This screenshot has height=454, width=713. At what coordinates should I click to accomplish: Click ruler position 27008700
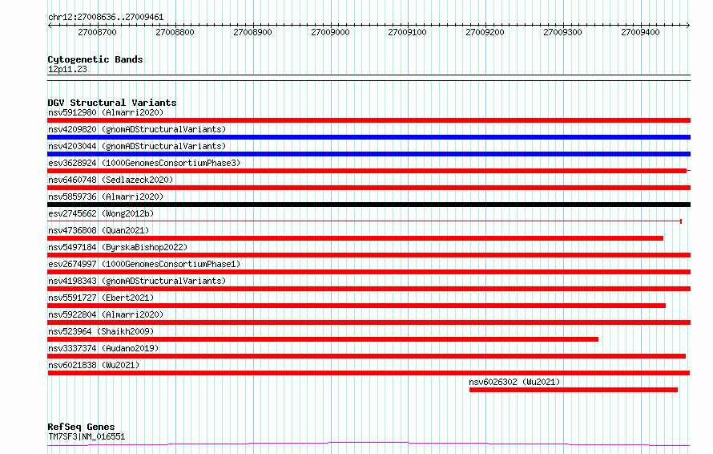point(97,32)
